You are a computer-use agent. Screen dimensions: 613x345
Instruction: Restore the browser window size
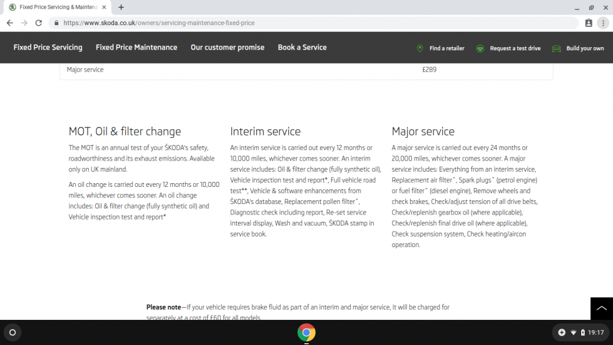(x=591, y=7)
